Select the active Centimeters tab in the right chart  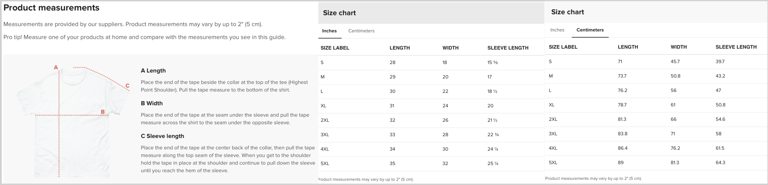[x=590, y=30]
